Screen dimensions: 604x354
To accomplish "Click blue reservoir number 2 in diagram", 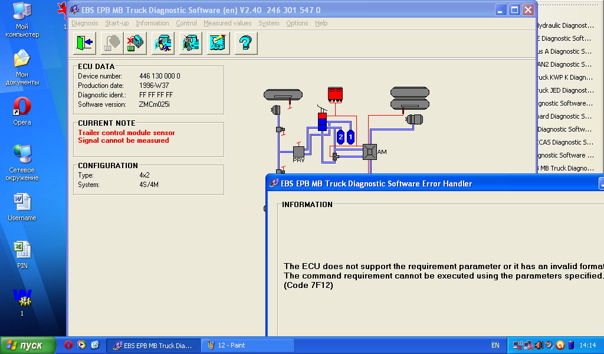I will (x=340, y=137).
